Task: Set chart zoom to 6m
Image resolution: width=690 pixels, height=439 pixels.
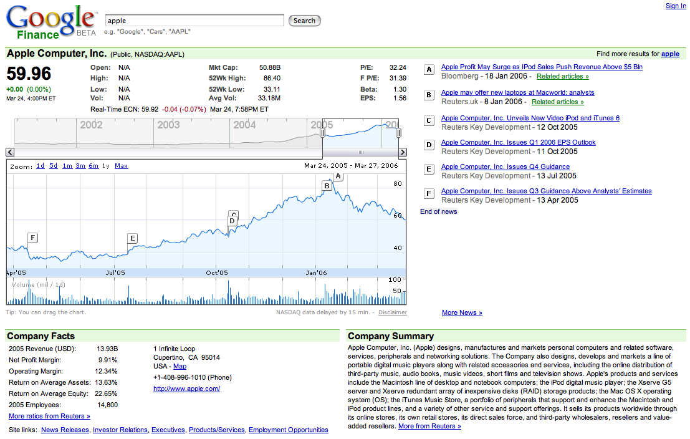Action: tap(93, 166)
